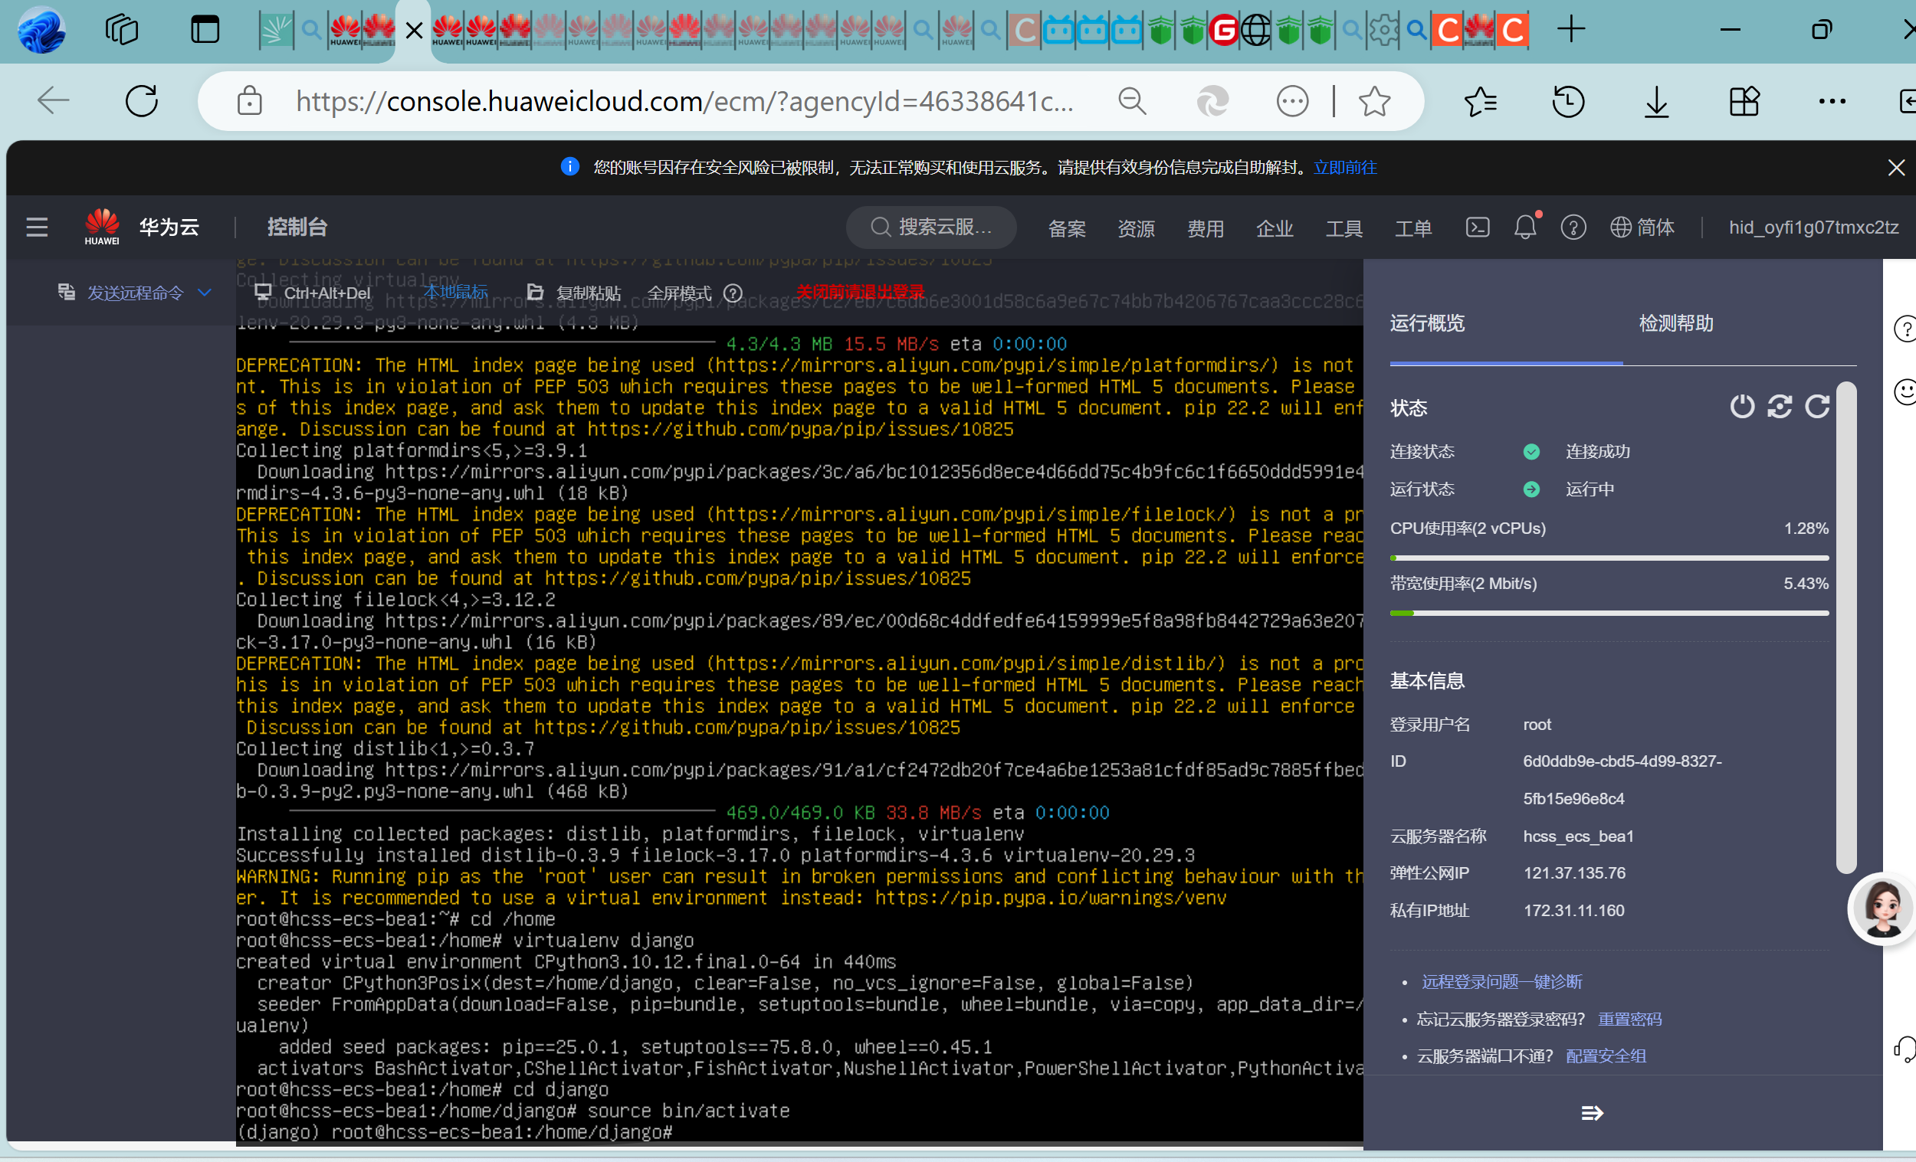This screenshot has height=1162, width=1916.
Task: Click the 立即前往 link in banner
Action: (x=1344, y=167)
